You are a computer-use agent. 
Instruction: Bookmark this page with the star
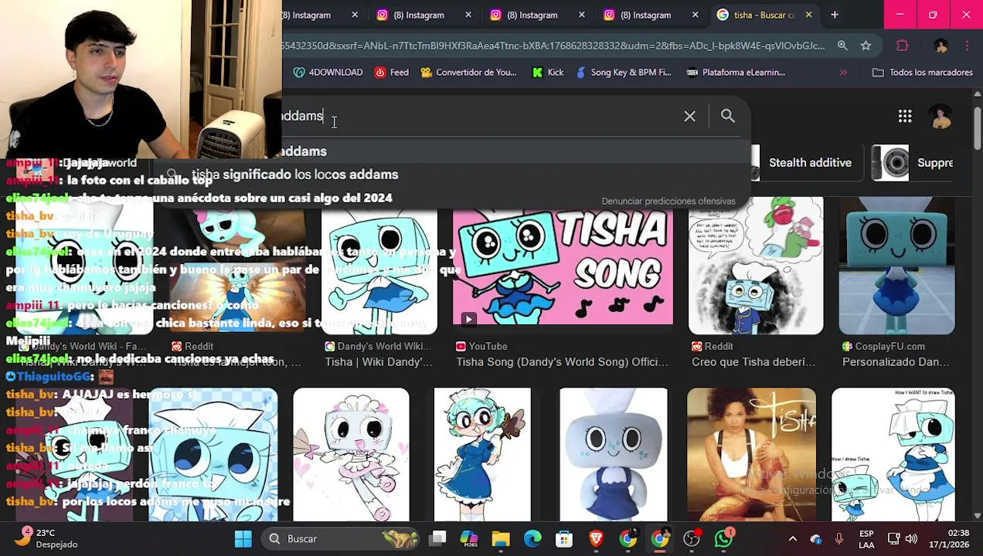pos(866,46)
